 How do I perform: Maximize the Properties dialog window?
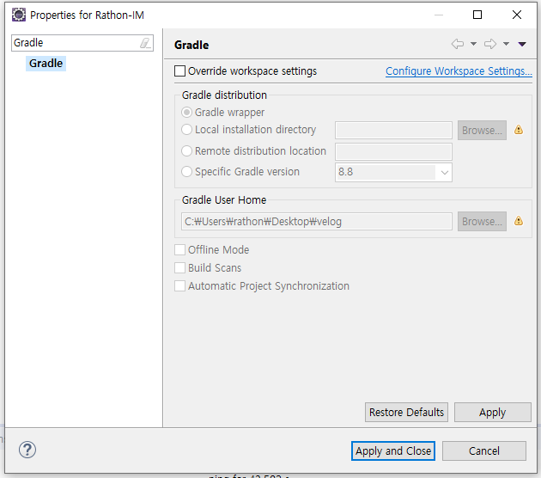tap(477, 15)
